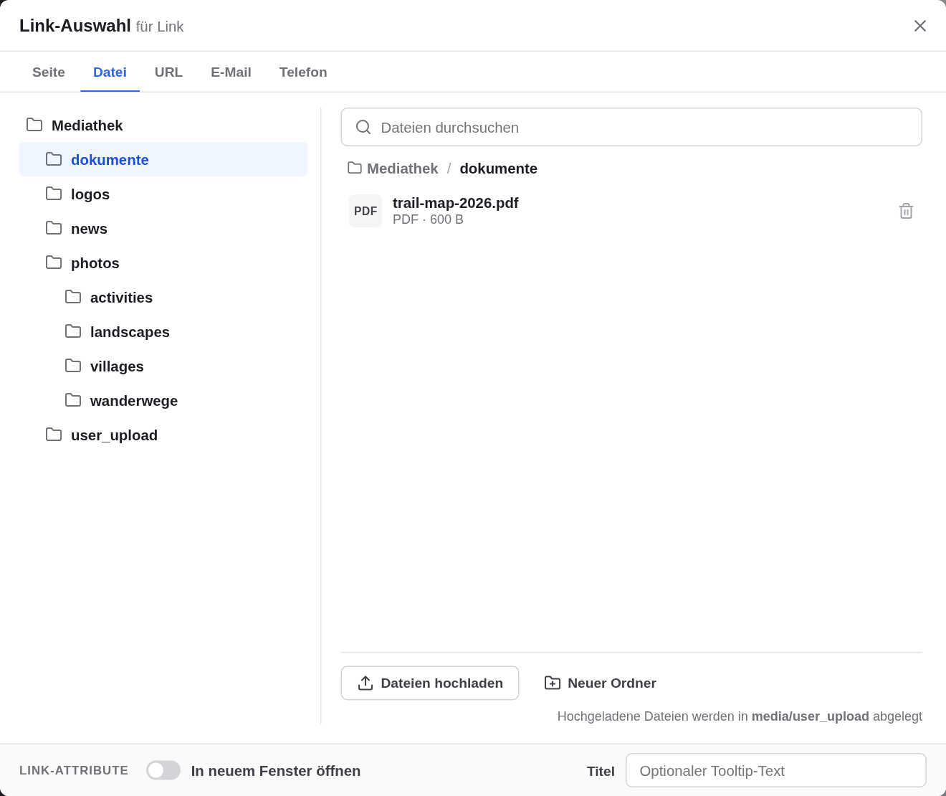Open the activities subfolder label
The height and width of the screenshot is (796, 946).
tap(121, 298)
